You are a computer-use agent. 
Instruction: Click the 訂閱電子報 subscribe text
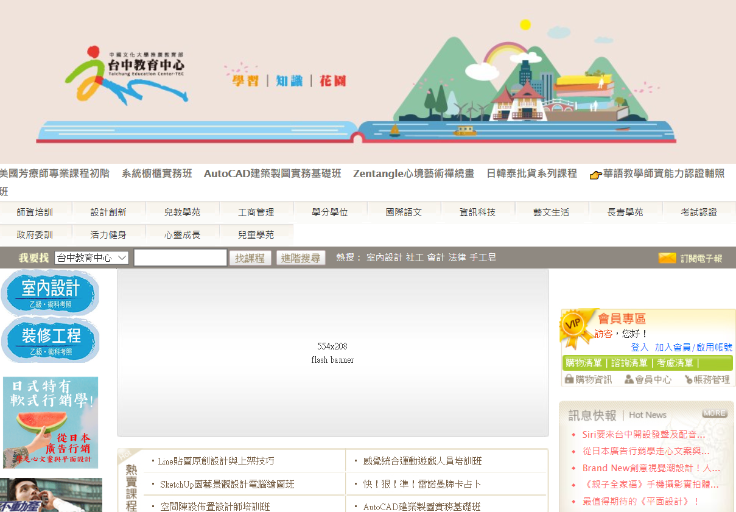click(701, 258)
